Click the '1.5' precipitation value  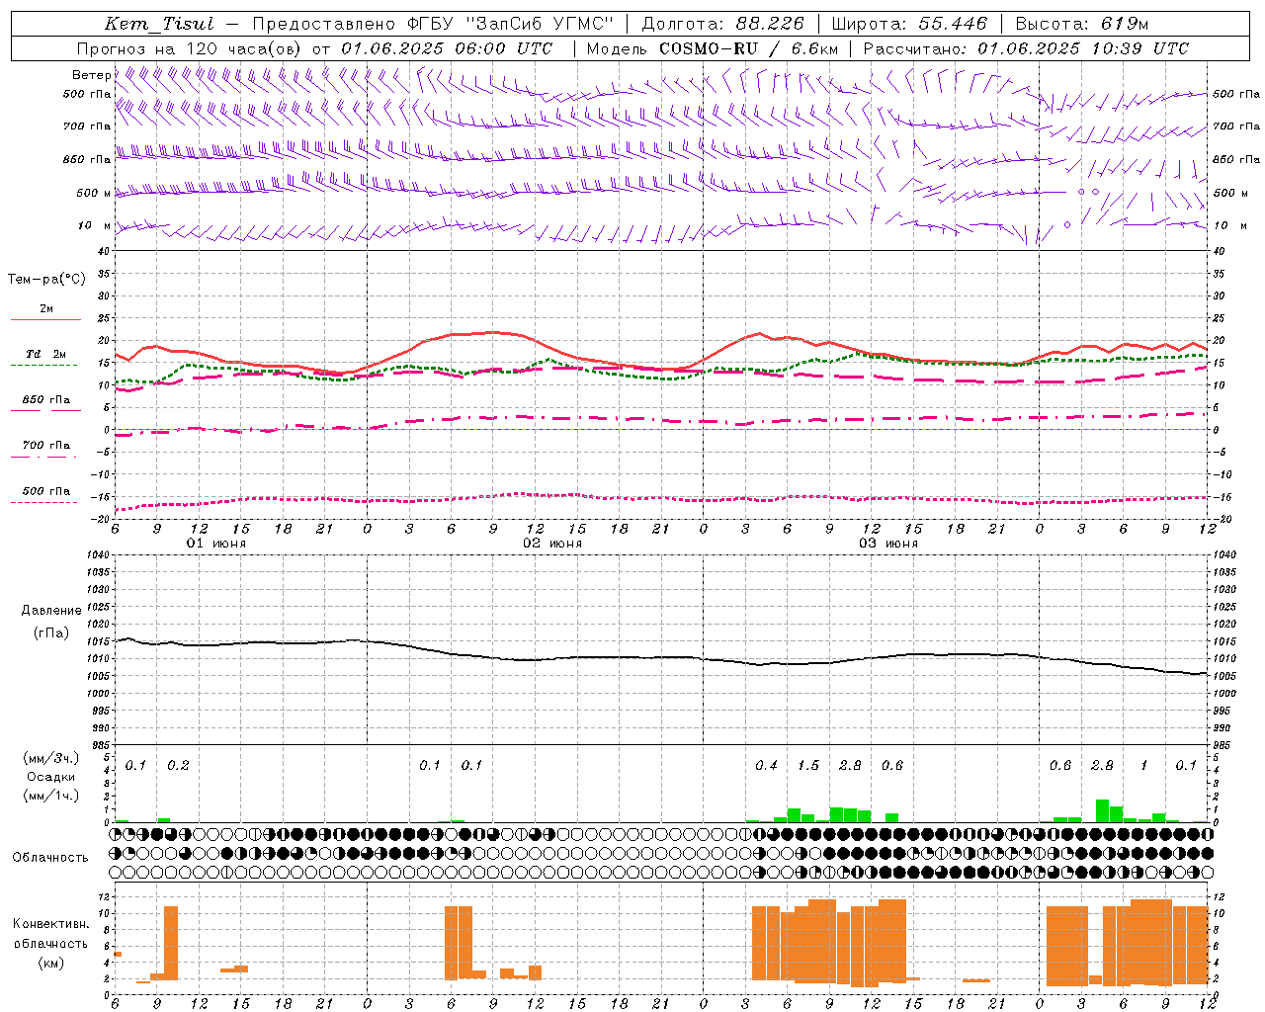(808, 766)
